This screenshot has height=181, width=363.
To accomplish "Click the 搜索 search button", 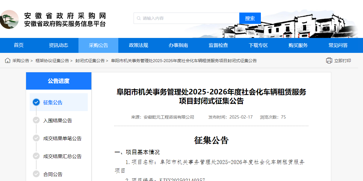I will [250, 18].
